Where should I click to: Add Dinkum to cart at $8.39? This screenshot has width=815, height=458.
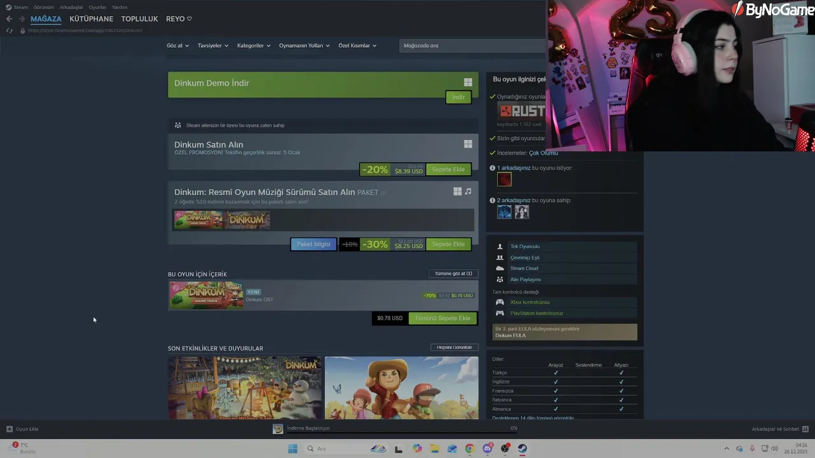pyautogui.click(x=448, y=170)
